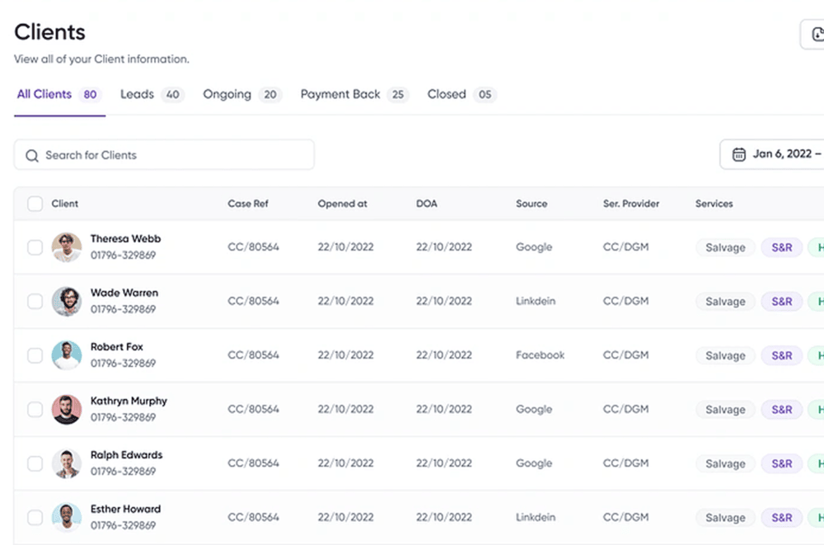The height and width of the screenshot is (545, 824).
Task: Click the Source column header
Action: click(x=531, y=204)
